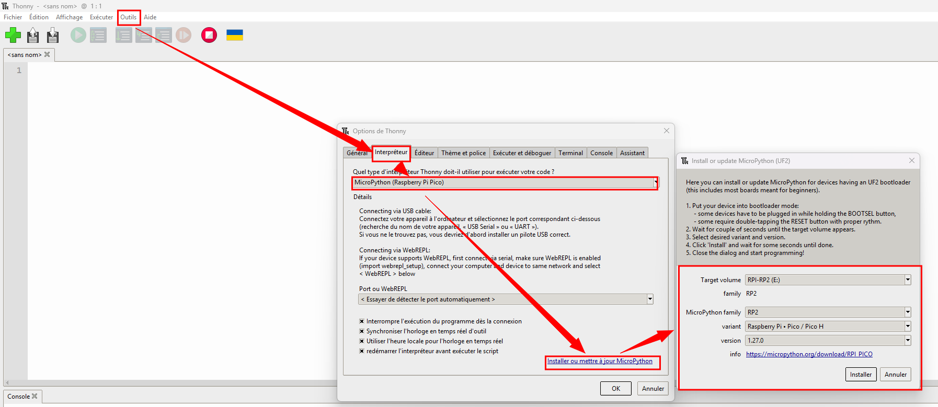Open the Exécuter menu
Viewport: 938px width, 407px height.
tap(101, 17)
